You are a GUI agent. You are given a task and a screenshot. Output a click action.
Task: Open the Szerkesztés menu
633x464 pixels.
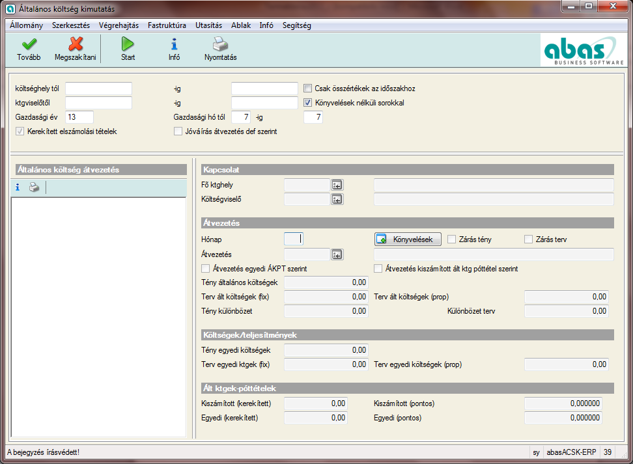tap(71, 25)
